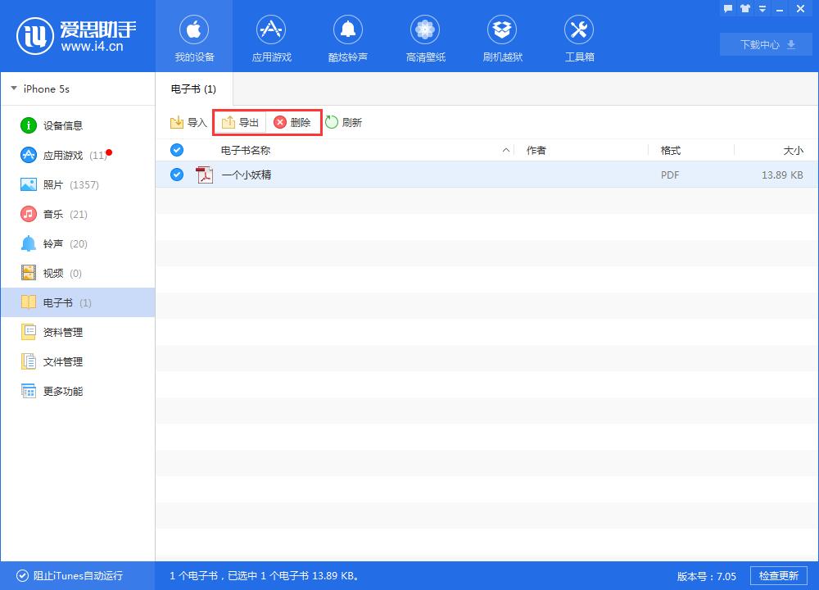
Task: Click the 导出 export button
Action: tap(240, 122)
